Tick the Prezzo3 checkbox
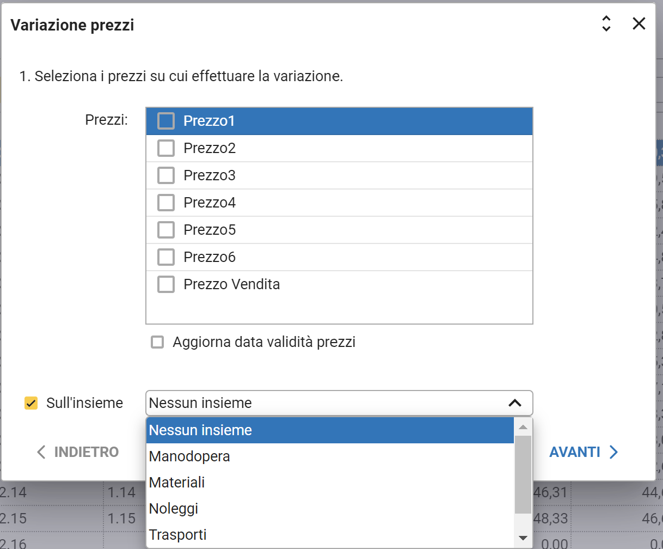The height and width of the screenshot is (549, 663). 166,175
